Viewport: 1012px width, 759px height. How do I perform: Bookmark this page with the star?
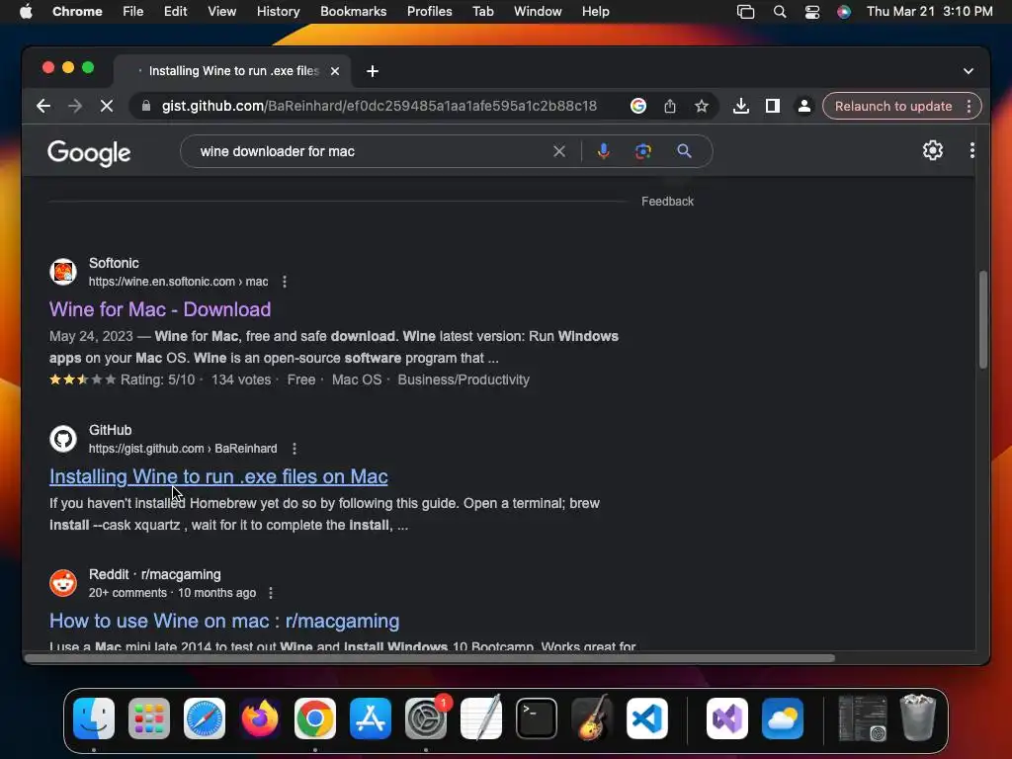pos(702,106)
